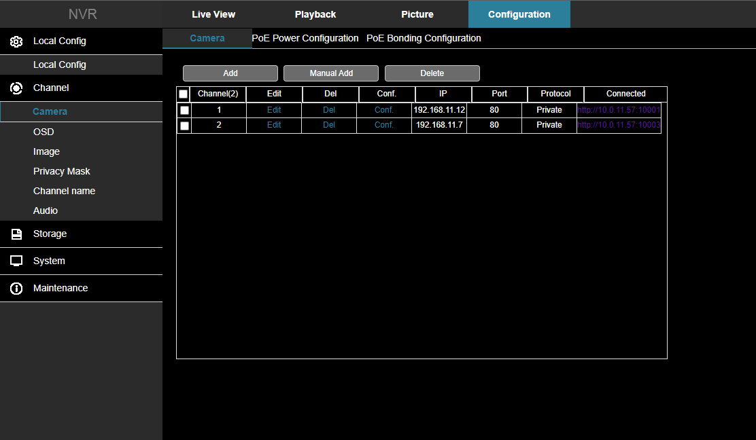This screenshot has width=756, height=440.
Task: Check the box for channel 2
Action: click(184, 126)
